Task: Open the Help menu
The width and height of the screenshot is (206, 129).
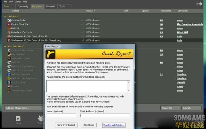Action: click(25, 2)
